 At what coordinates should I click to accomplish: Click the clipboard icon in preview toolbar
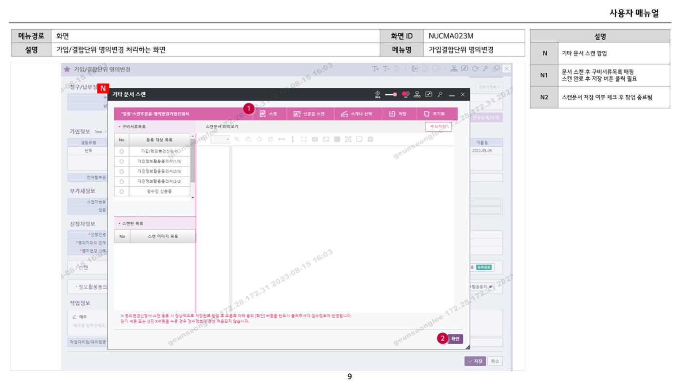click(371, 139)
